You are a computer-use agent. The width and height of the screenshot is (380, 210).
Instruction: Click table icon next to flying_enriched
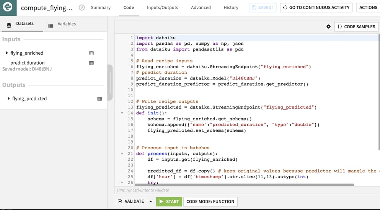point(91,53)
